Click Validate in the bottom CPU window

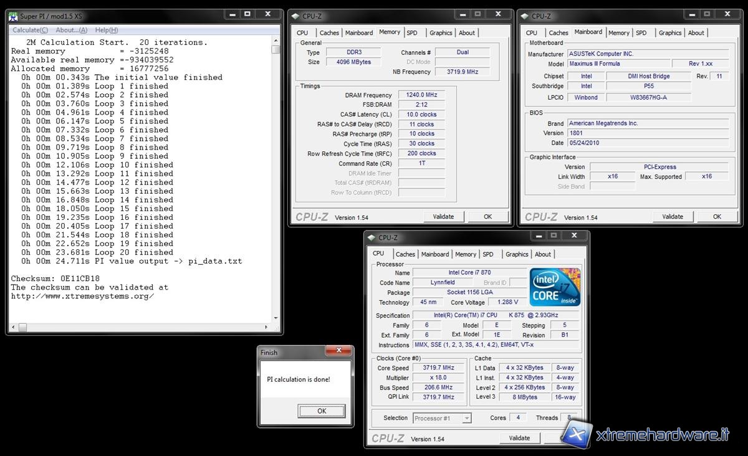[519, 438]
